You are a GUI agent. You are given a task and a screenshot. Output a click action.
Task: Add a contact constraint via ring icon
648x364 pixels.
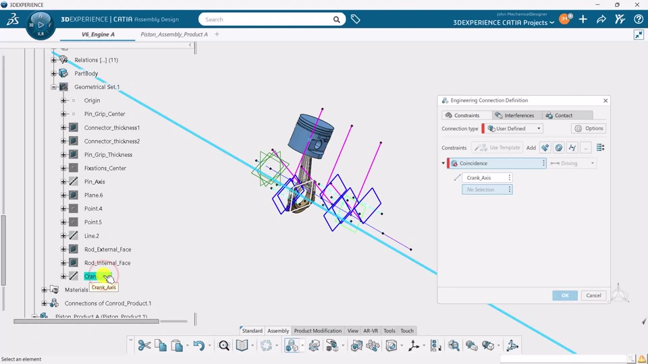pyautogui.click(x=559, y=148)
